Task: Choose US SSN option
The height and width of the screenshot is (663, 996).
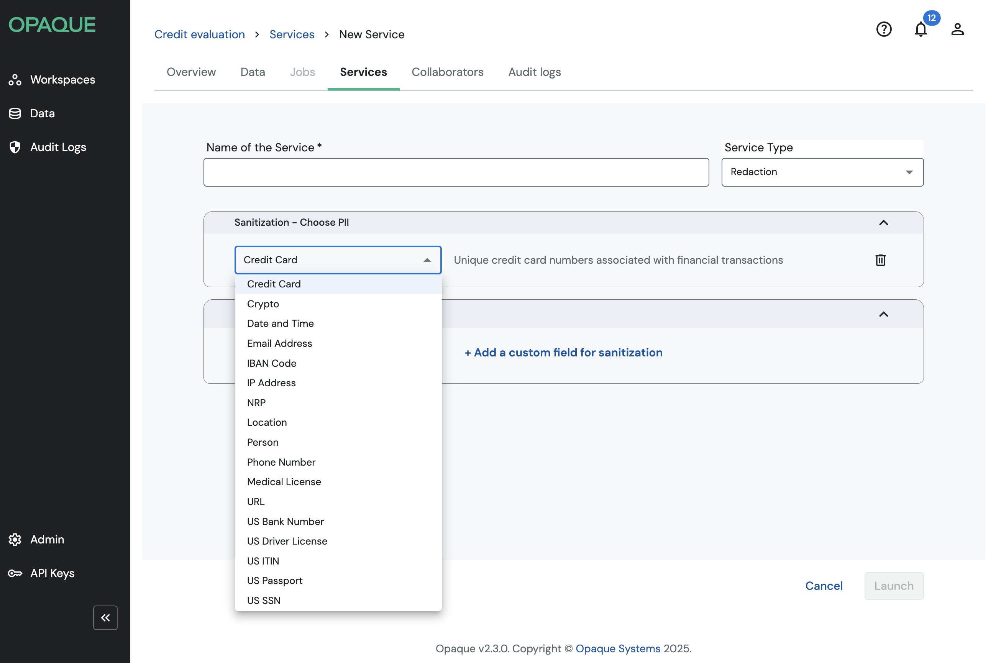Action: pyautogui.click(x=338, y=601)
